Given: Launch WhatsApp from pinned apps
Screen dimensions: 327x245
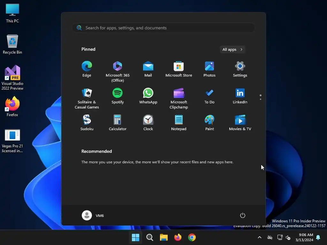Looking at the screenshot, I should click(148, 96).
